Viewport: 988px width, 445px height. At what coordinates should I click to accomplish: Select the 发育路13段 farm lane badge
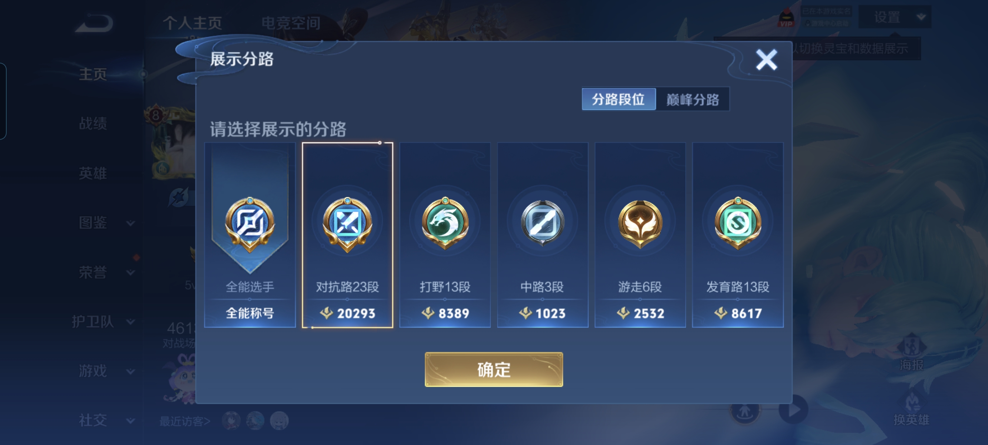(x=738, y=223)
